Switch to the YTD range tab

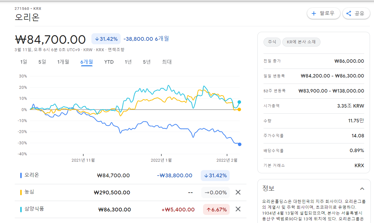pyautogui.click(x=109, y=62)
